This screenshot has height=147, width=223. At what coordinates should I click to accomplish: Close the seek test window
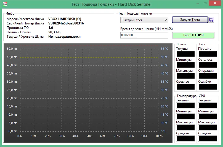click(x=215, y=3)
